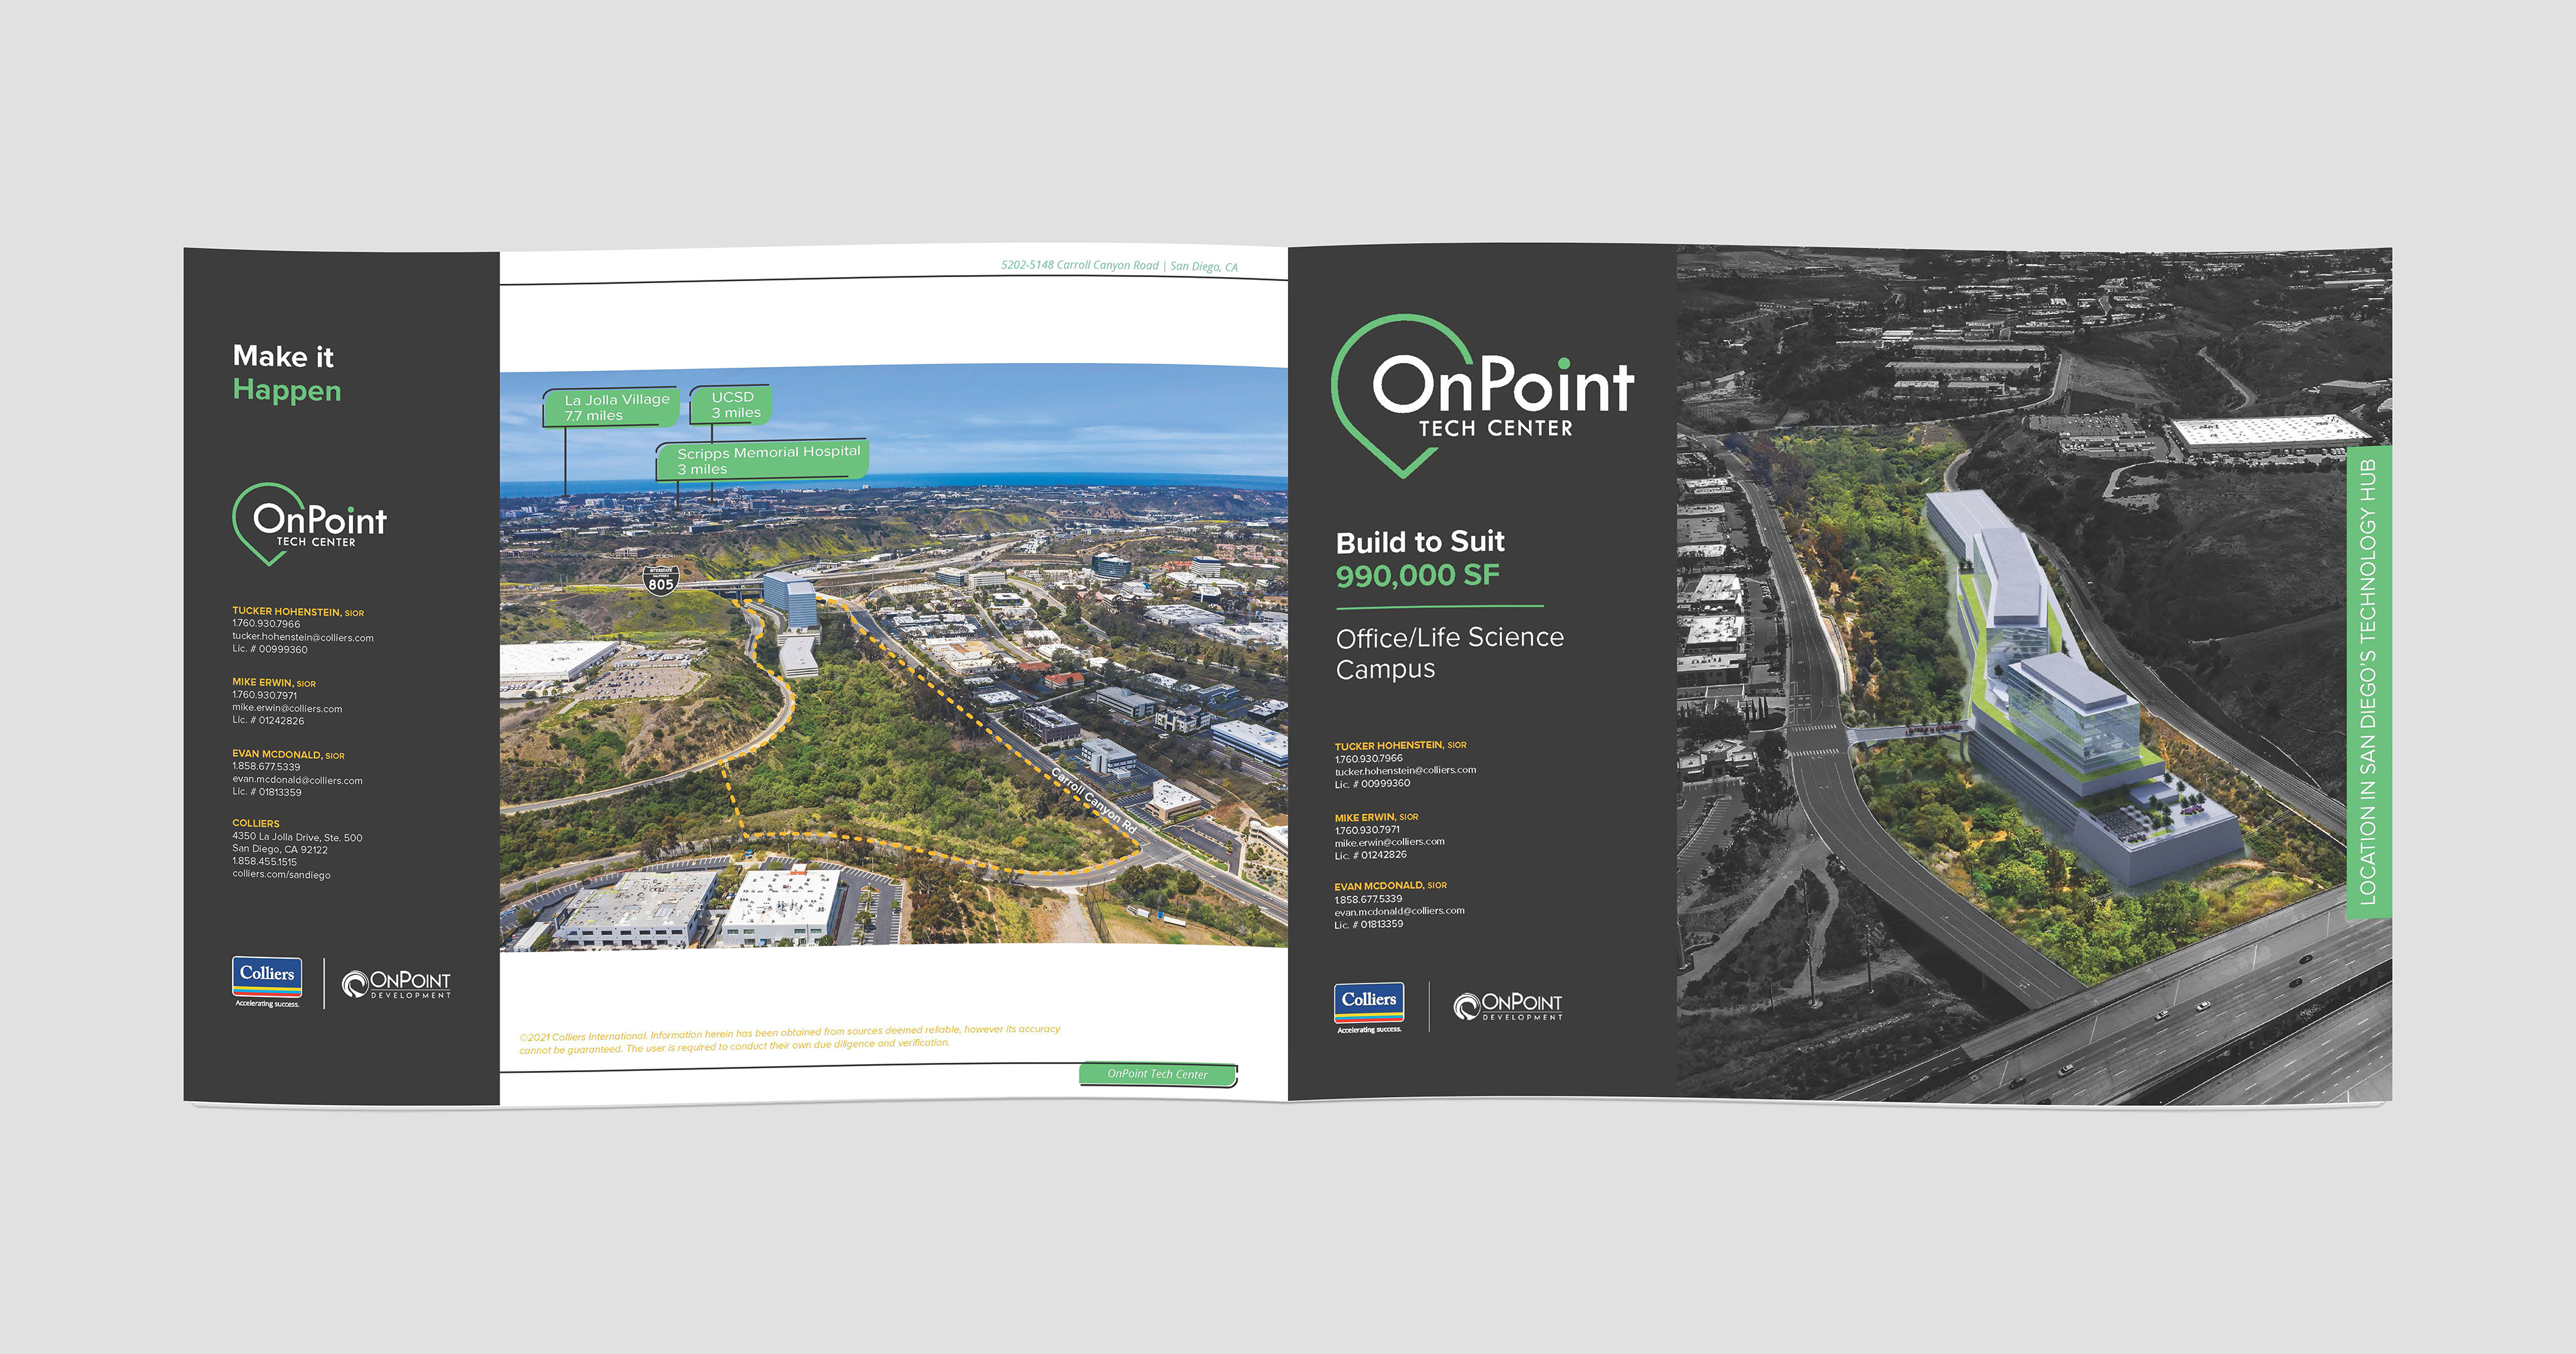The image size is (2576, 1354).
Task: Click the blue glass tower near the 805 shield
Action: (x=790, y=600)
